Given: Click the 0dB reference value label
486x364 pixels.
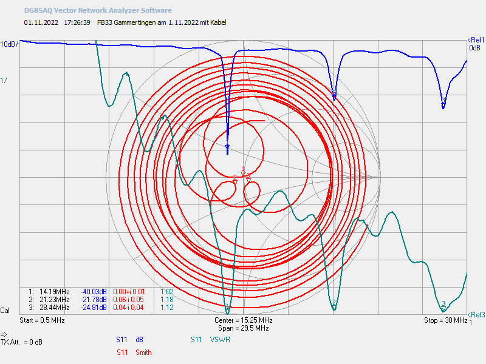Looking at the screenshot, I should 474,48.
